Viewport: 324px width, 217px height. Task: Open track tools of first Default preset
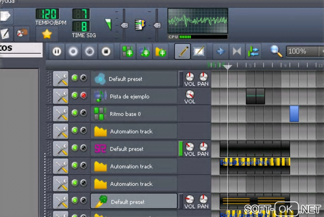61,79
